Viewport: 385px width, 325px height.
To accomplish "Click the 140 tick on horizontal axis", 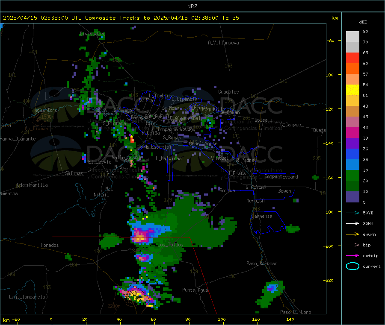I will click(290, 319).
